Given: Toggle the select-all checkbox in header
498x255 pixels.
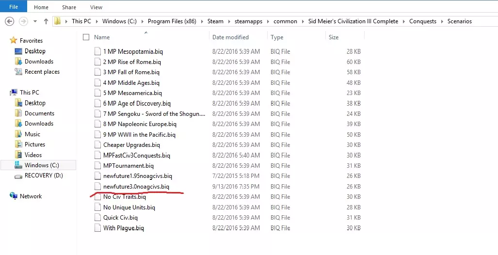Looking at the screenshot, I should (x=86, y=37).
